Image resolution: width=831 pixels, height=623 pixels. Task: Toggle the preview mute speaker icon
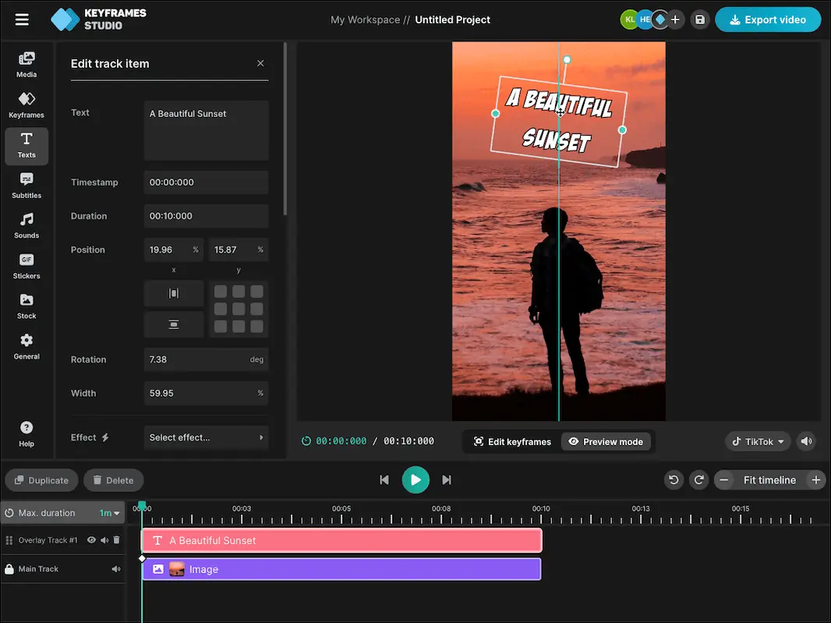click(x=806, y=441)
